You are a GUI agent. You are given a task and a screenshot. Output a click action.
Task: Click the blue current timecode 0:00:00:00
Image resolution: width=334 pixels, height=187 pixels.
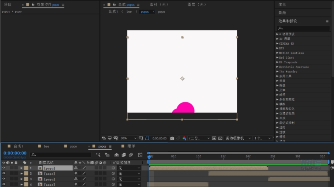pos(15,153)
